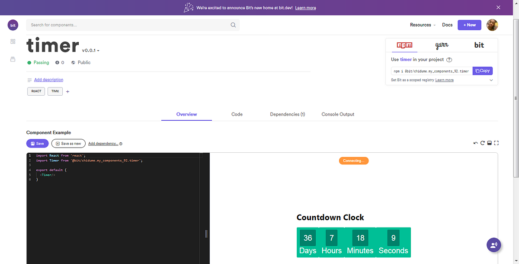Open the help tooltip next to 'Use timer'
Viewport: 519px width, 264px height.
(x=449, y=60)
